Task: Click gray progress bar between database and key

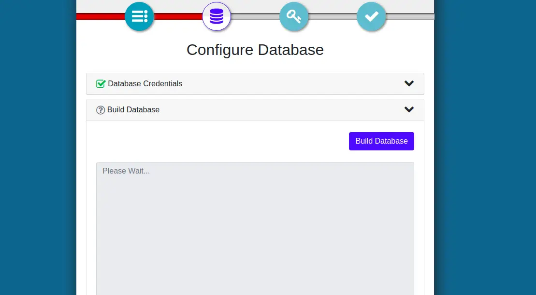Action: [255, 16]
